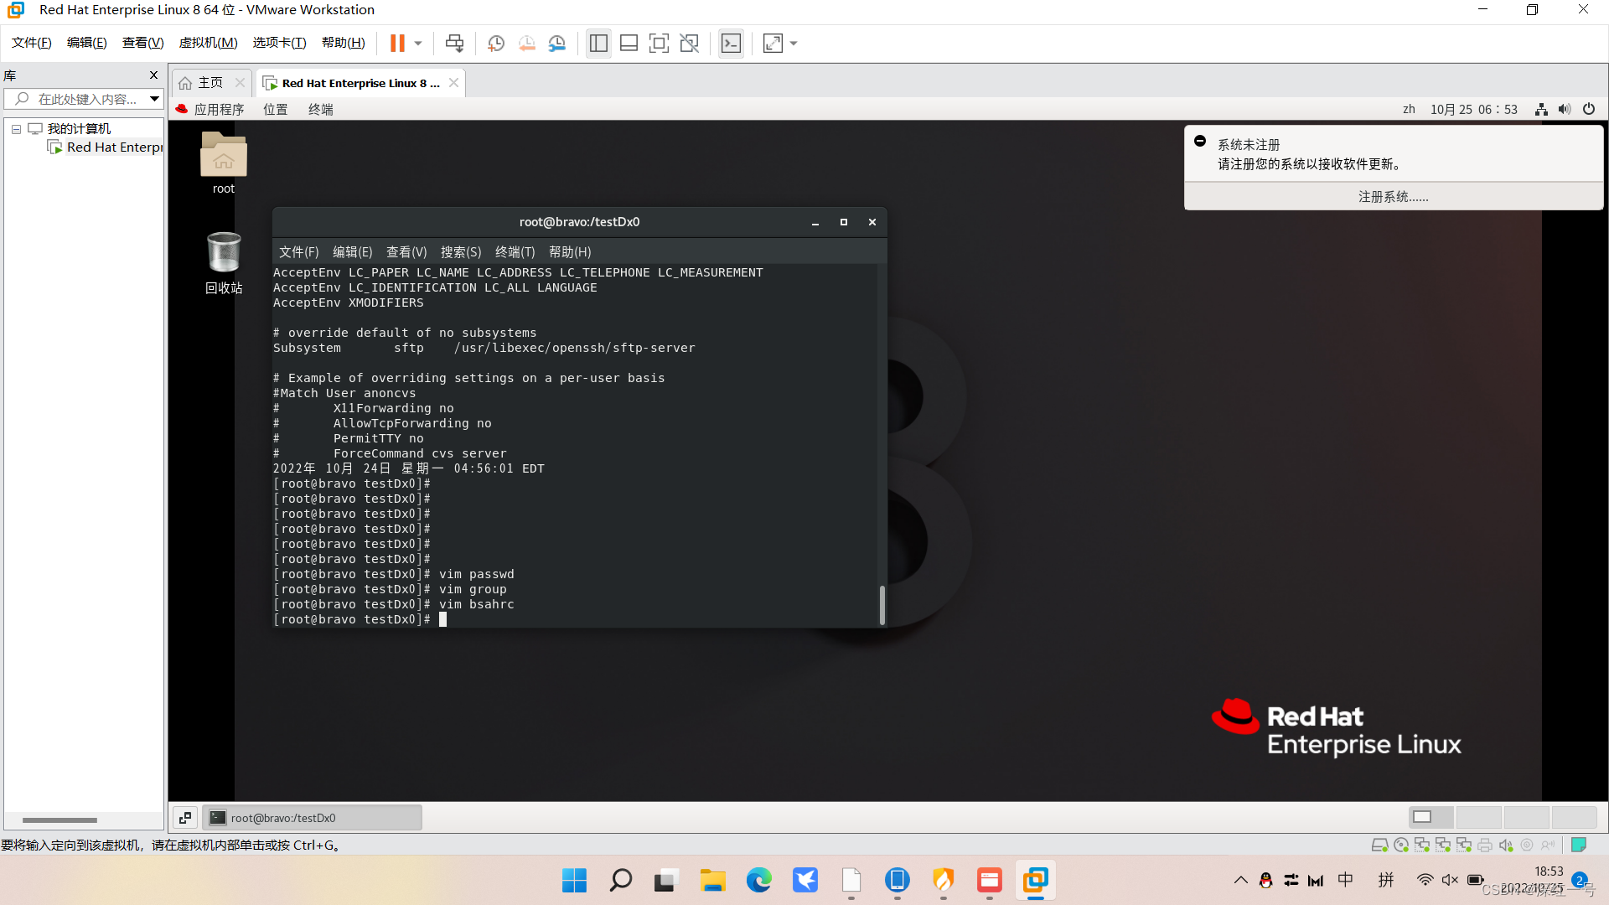Click the terminal window scrollbar

[882, 603]
